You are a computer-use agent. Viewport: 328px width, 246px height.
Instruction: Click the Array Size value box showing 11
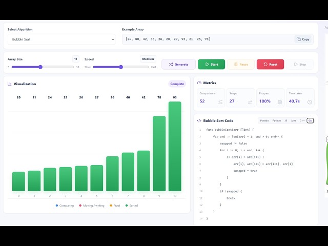click(x=76, y=59)
